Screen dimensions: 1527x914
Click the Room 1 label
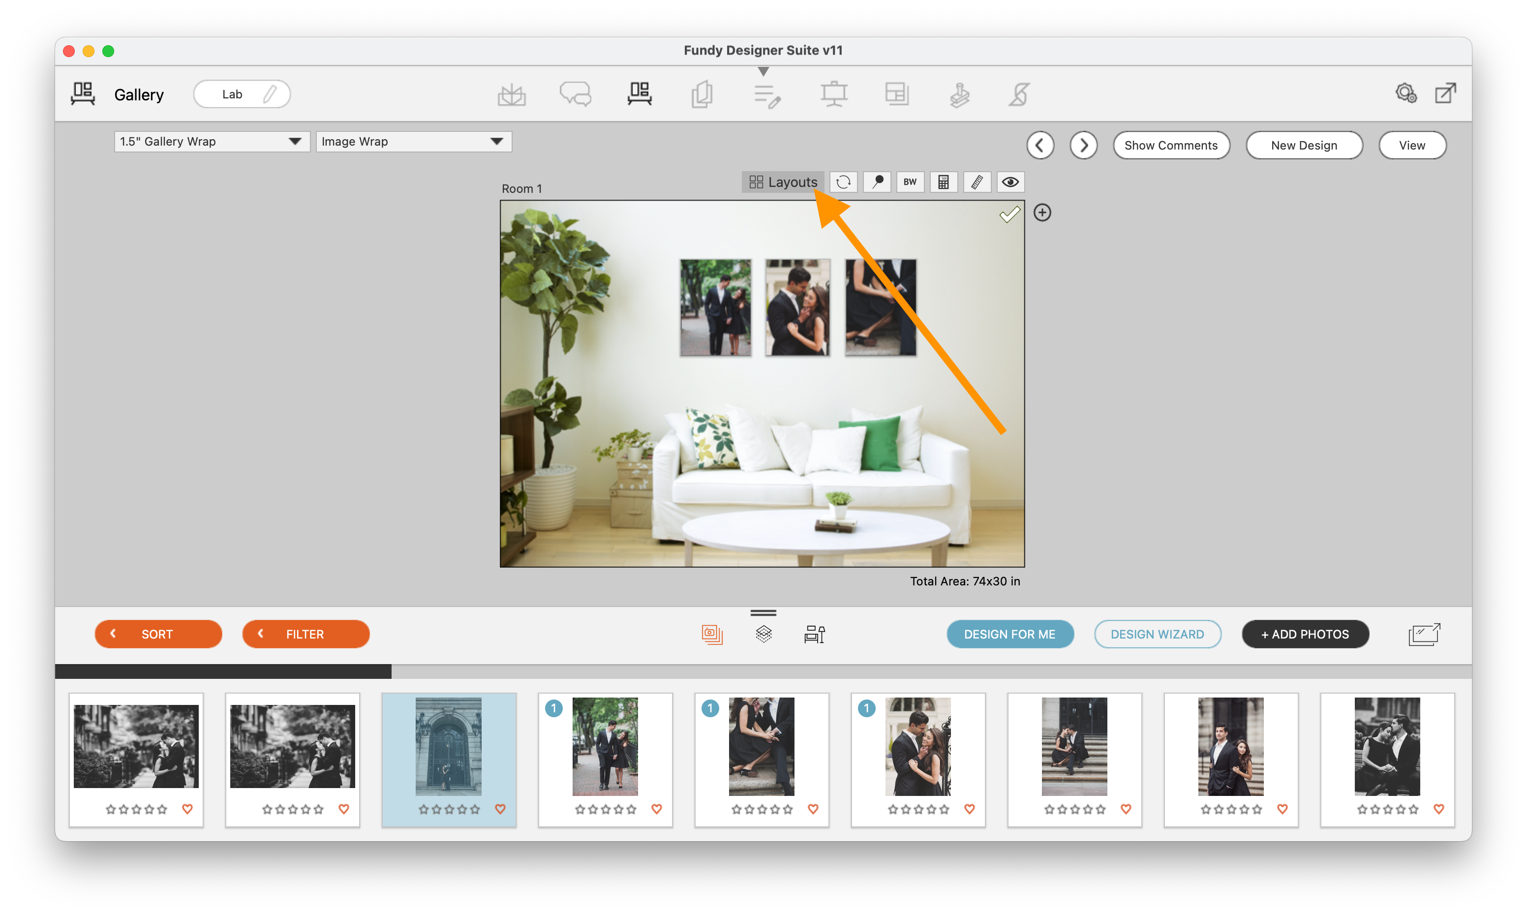coord(521,188)
